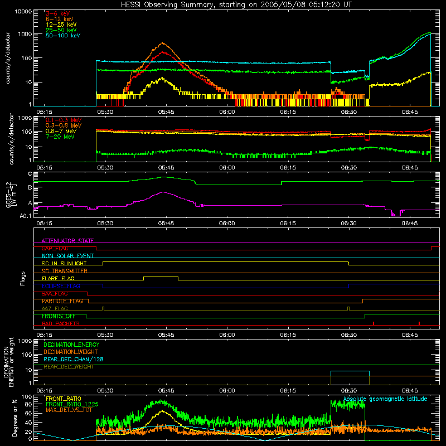Click the first BAD_PACKETS red spike

coord(373,323)
